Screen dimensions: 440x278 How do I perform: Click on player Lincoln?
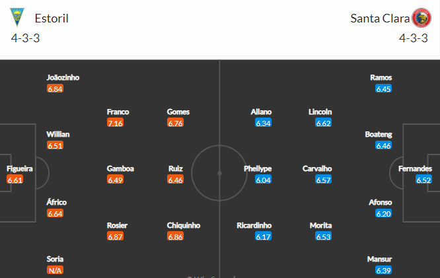[x=320, y=112]
